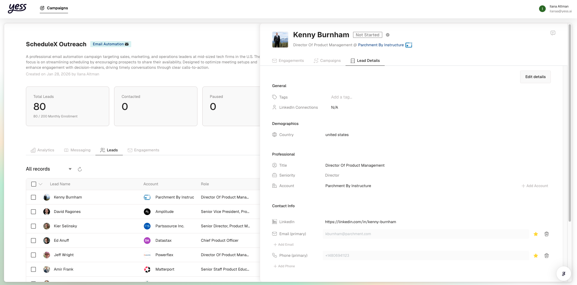
Task: Click the Add a tag input field
Action: (x=342, y=97)
